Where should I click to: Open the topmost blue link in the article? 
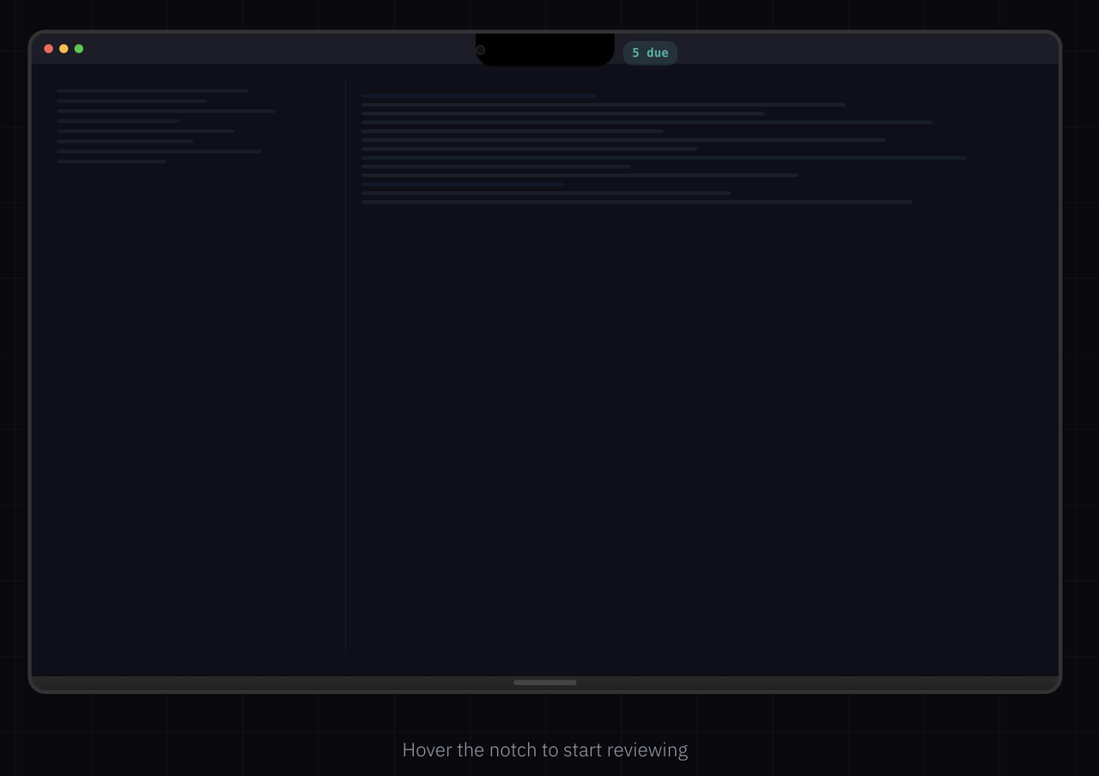(478, 95)
